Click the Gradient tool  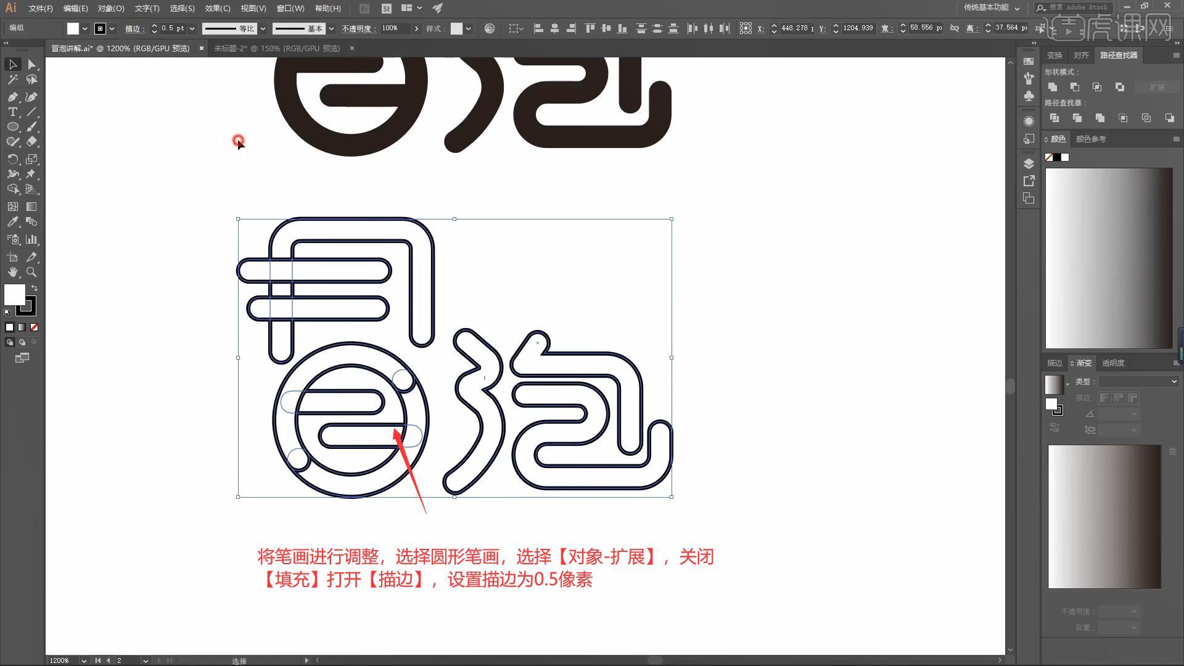pos(31,207)
